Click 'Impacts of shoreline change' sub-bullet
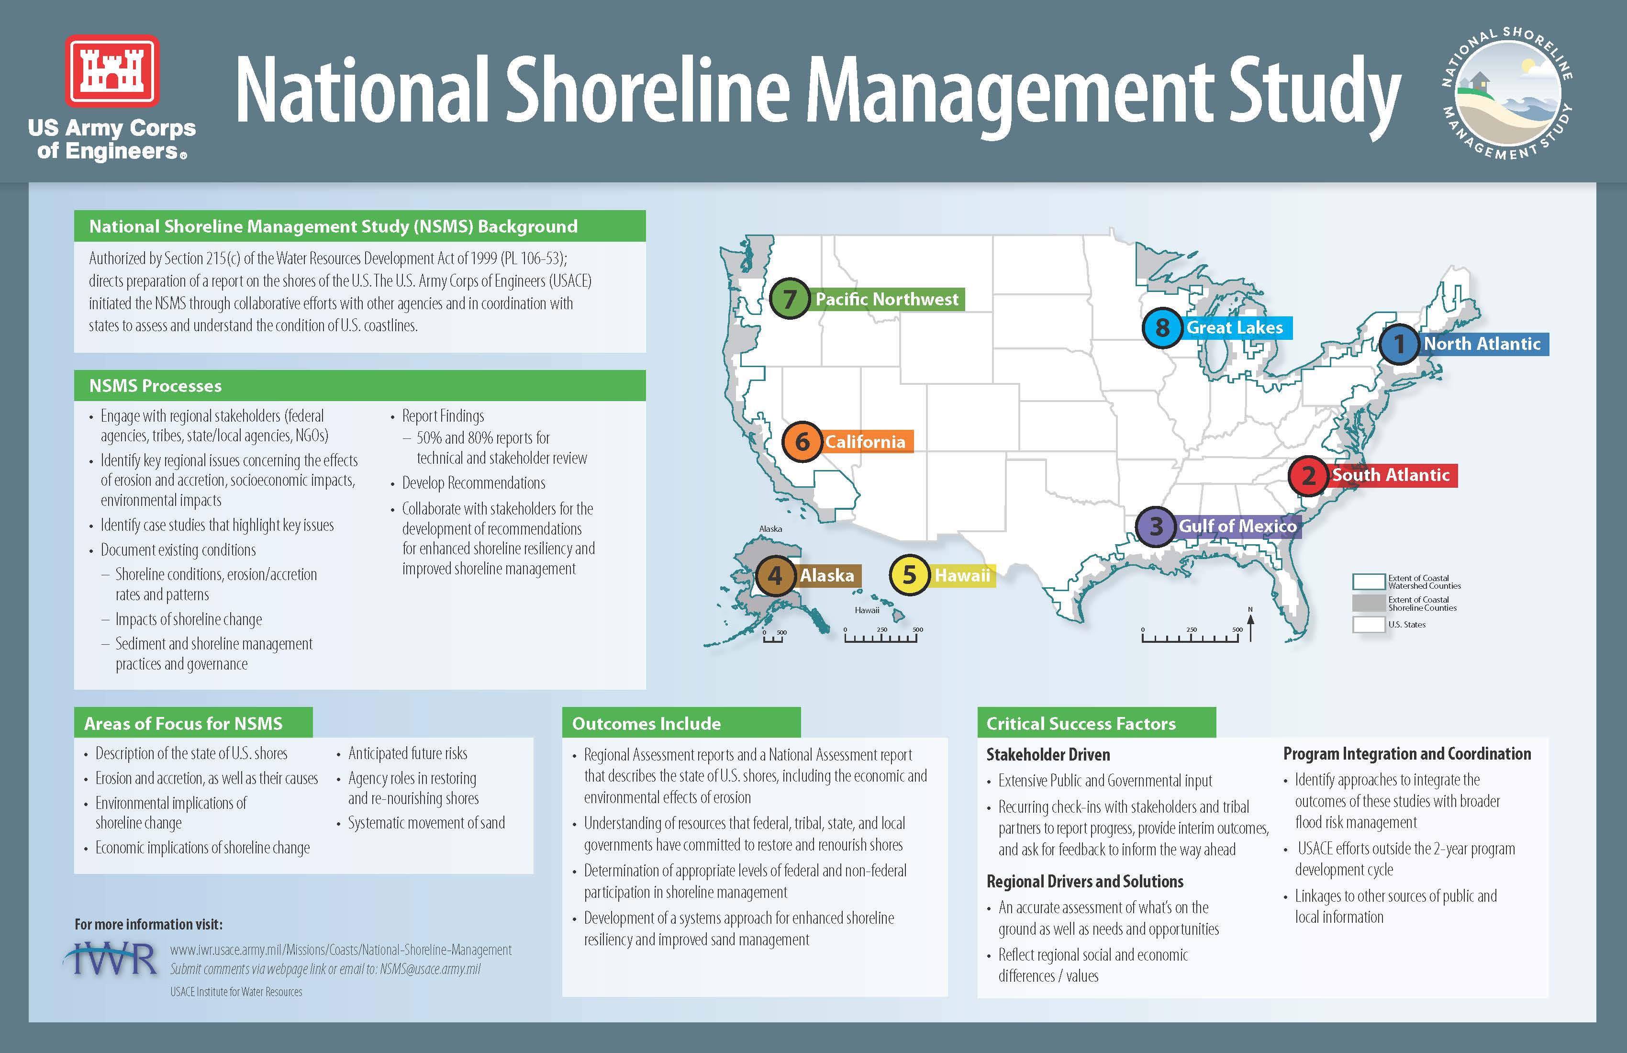Viewport: 1627px width, 1053px height. (x=189, y=619)
